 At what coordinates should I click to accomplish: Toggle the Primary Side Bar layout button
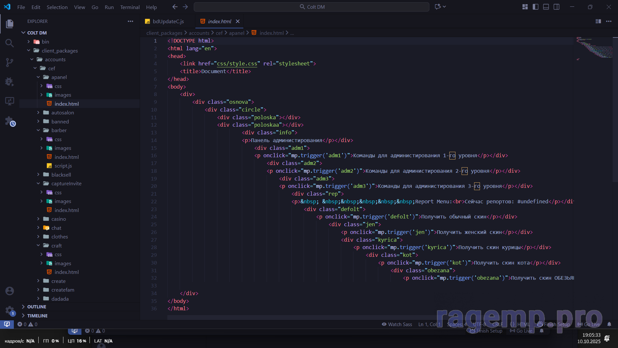point(536,7)
